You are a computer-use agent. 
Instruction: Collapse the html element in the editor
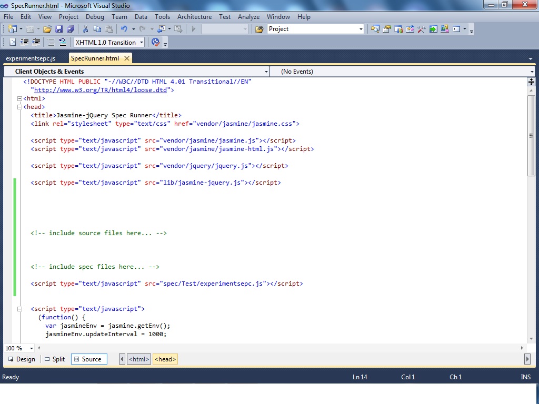point(19,98)
